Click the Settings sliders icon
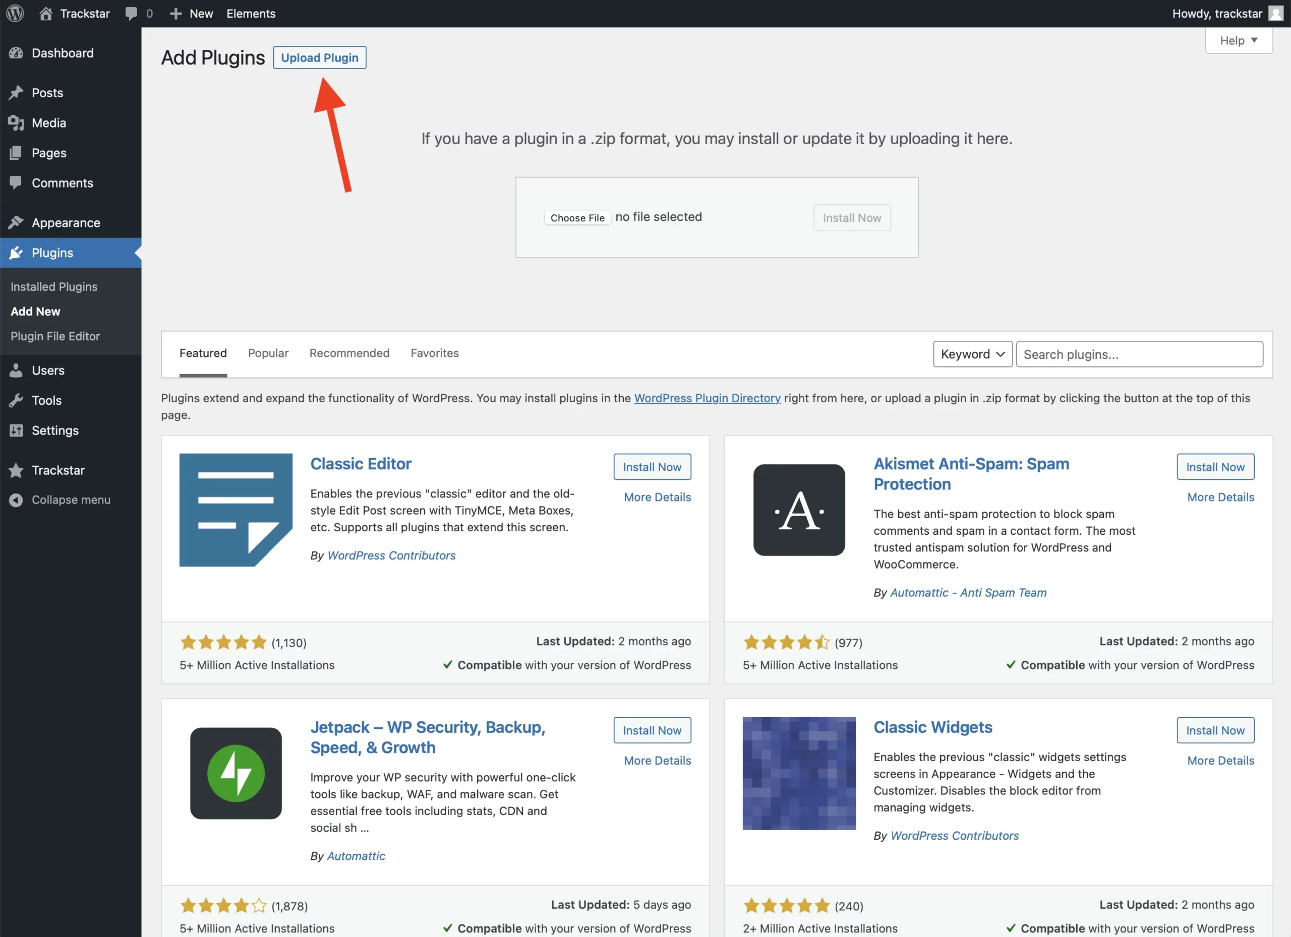The image size is (1291, 937). 16,430
